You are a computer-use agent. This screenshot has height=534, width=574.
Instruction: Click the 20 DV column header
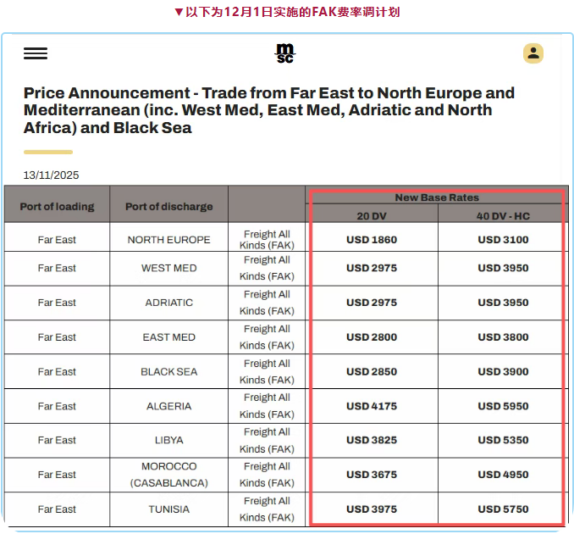[372, 215]
